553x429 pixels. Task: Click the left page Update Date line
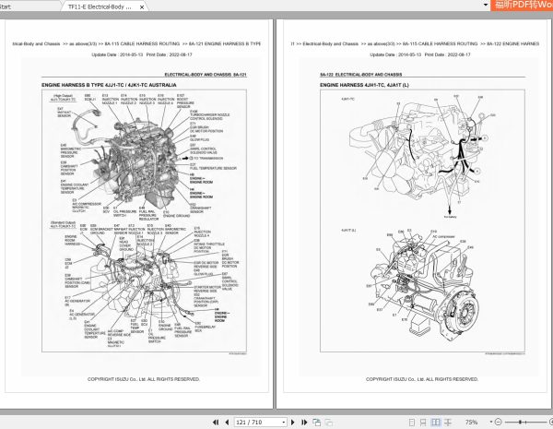pos(142,54)
